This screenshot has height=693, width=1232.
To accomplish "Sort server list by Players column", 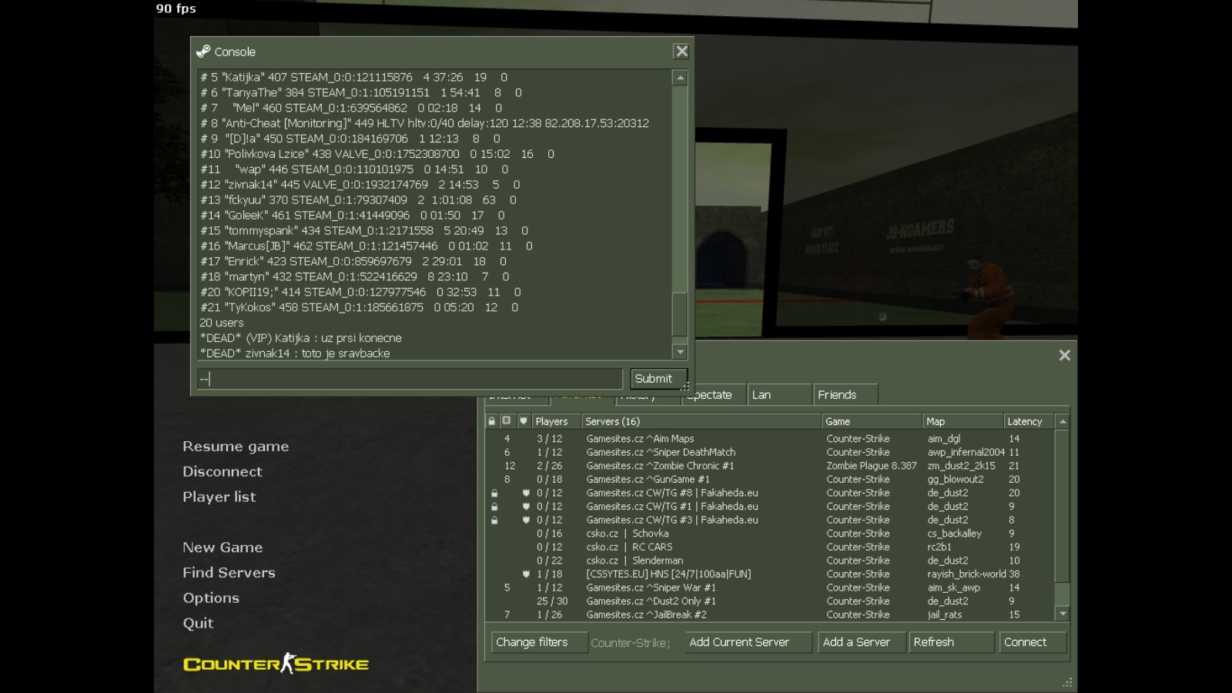I will 555,421.
